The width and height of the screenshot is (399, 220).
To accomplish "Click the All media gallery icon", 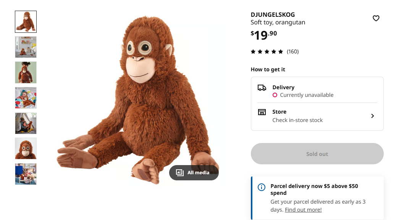I will [180, 173].
